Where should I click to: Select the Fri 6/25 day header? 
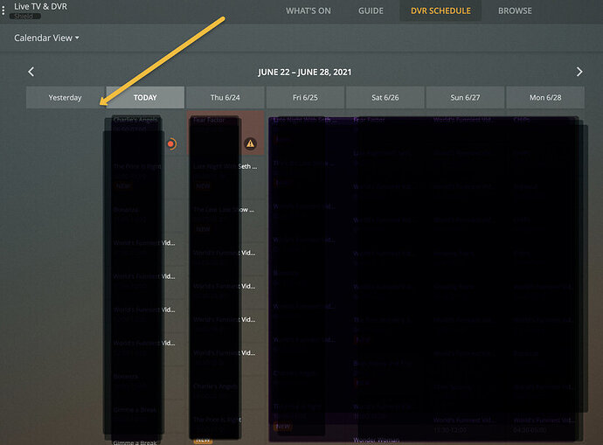pos(305,98)
